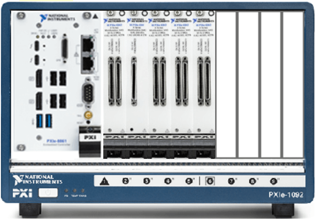
Task: Select the slot 1 triangle marker
Action: point(105,181)
